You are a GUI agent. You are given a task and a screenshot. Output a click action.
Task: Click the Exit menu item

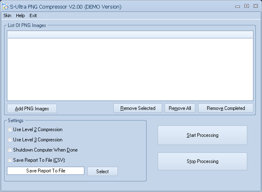[33, 16]
